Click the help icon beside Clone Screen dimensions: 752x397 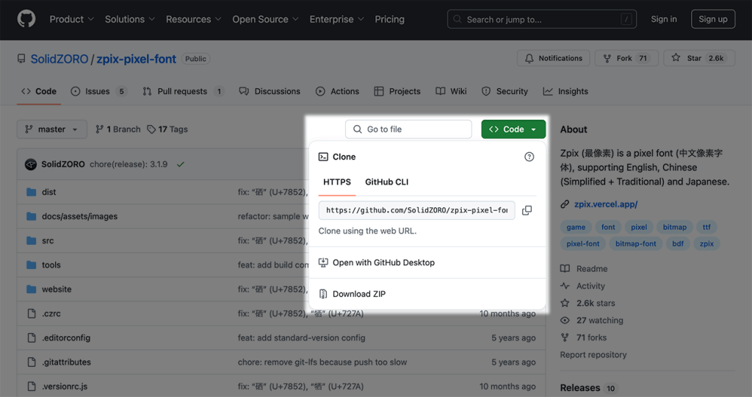(529, 157)
